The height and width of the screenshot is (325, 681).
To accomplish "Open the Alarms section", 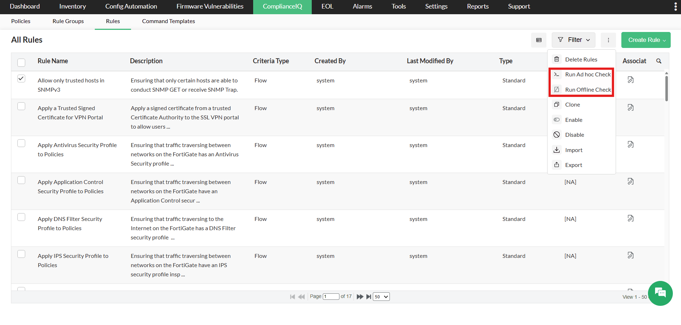I will 363,6.
